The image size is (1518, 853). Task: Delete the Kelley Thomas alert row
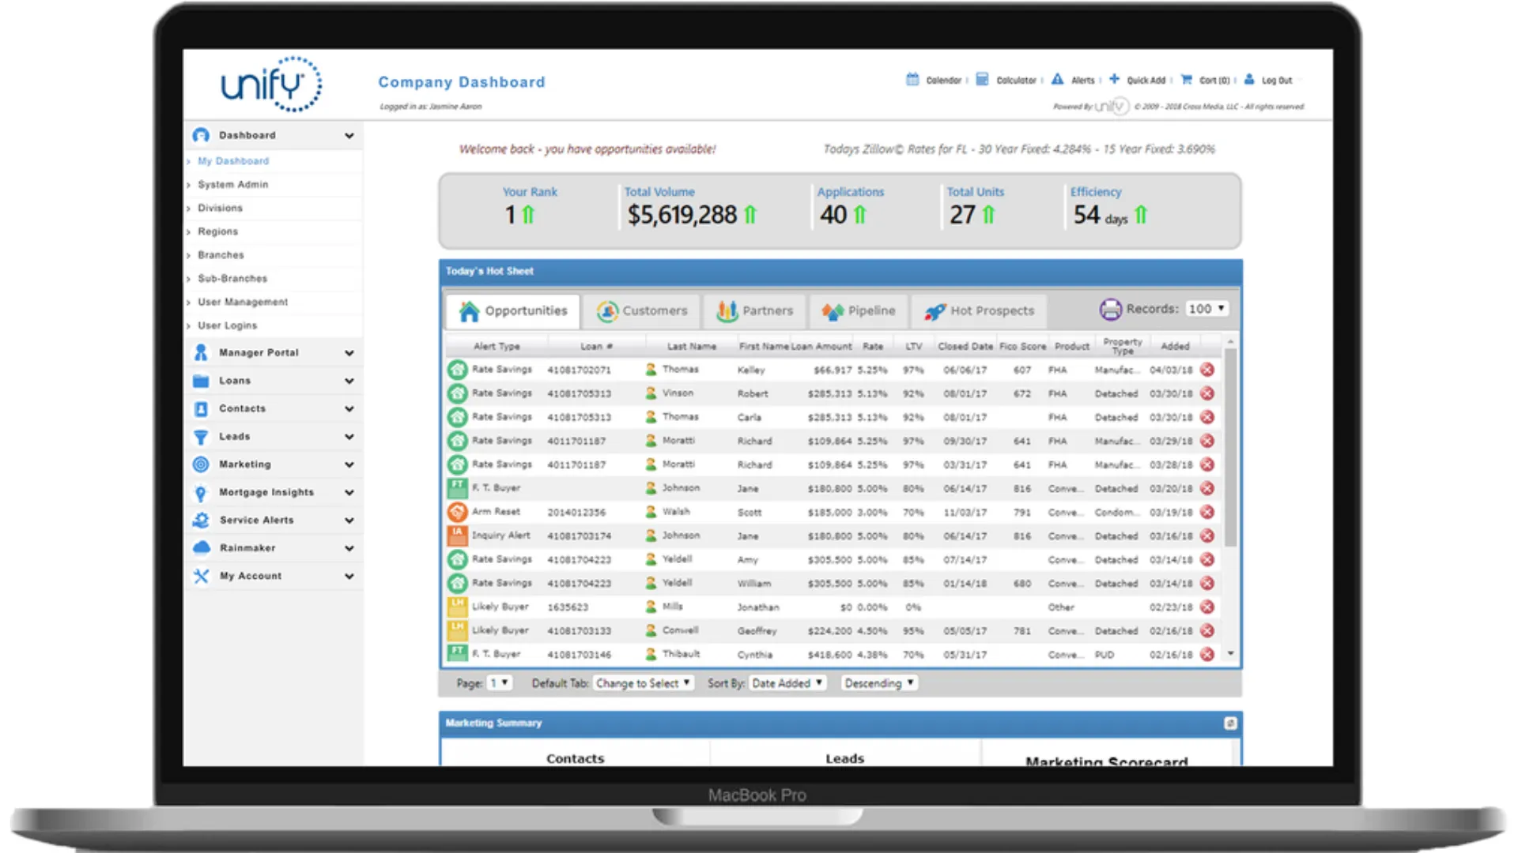coord(1207,370)
